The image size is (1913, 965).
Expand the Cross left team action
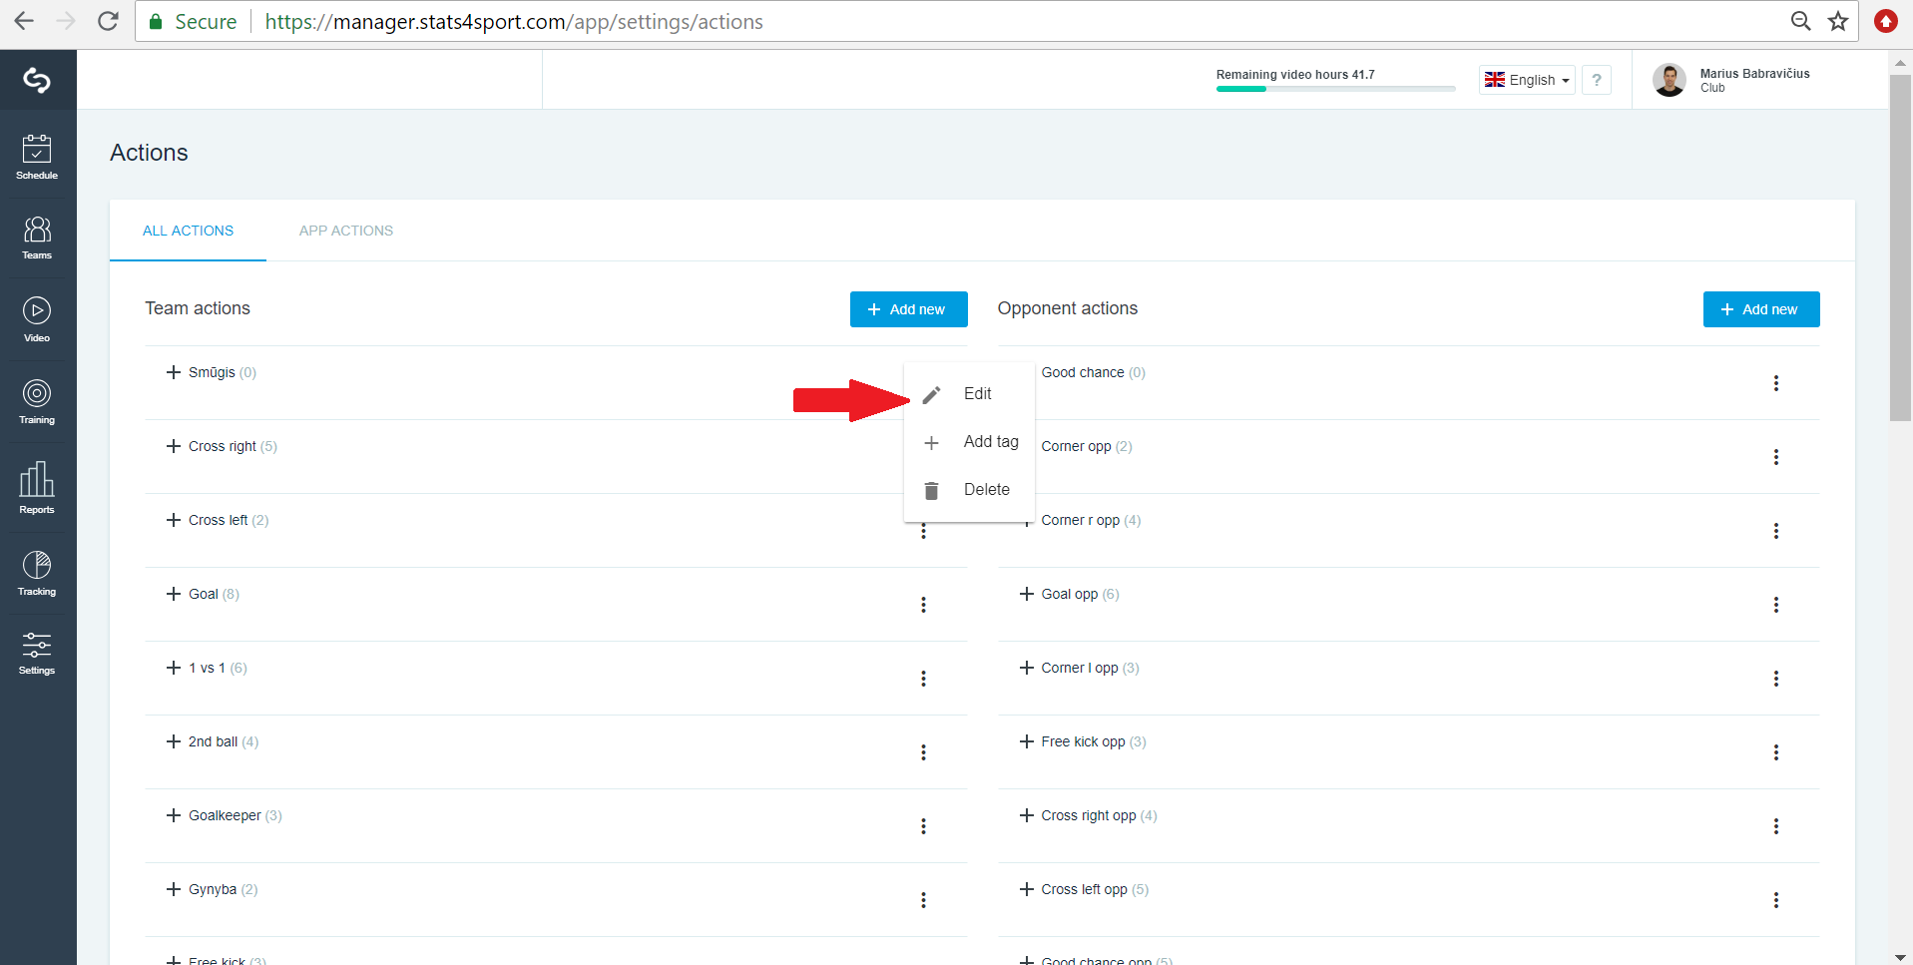tap(174, 520)
